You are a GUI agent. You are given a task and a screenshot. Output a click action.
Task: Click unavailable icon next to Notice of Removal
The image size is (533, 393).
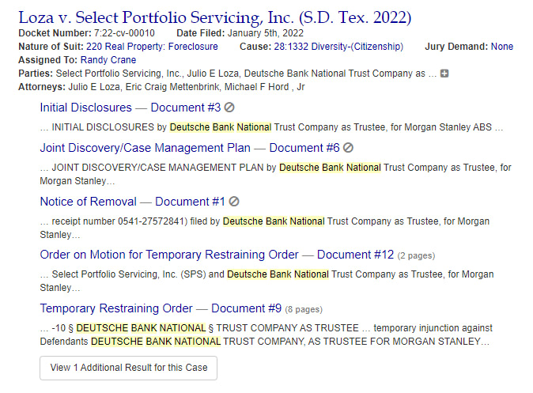[233, 202]
